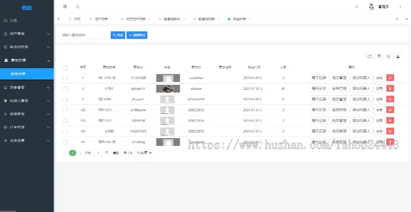Click the blue 查询 search button
This screenshot has height=212, width=411.
[x=118, y=35]
